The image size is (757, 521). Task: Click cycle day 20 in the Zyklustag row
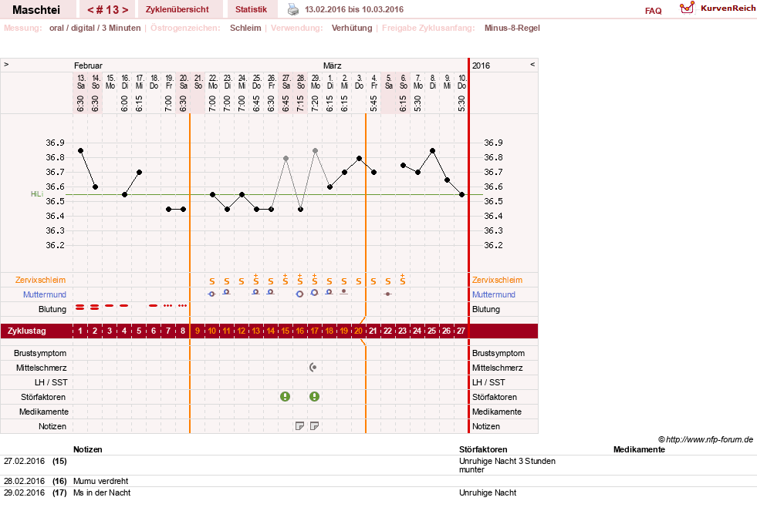tap(358, 331)
